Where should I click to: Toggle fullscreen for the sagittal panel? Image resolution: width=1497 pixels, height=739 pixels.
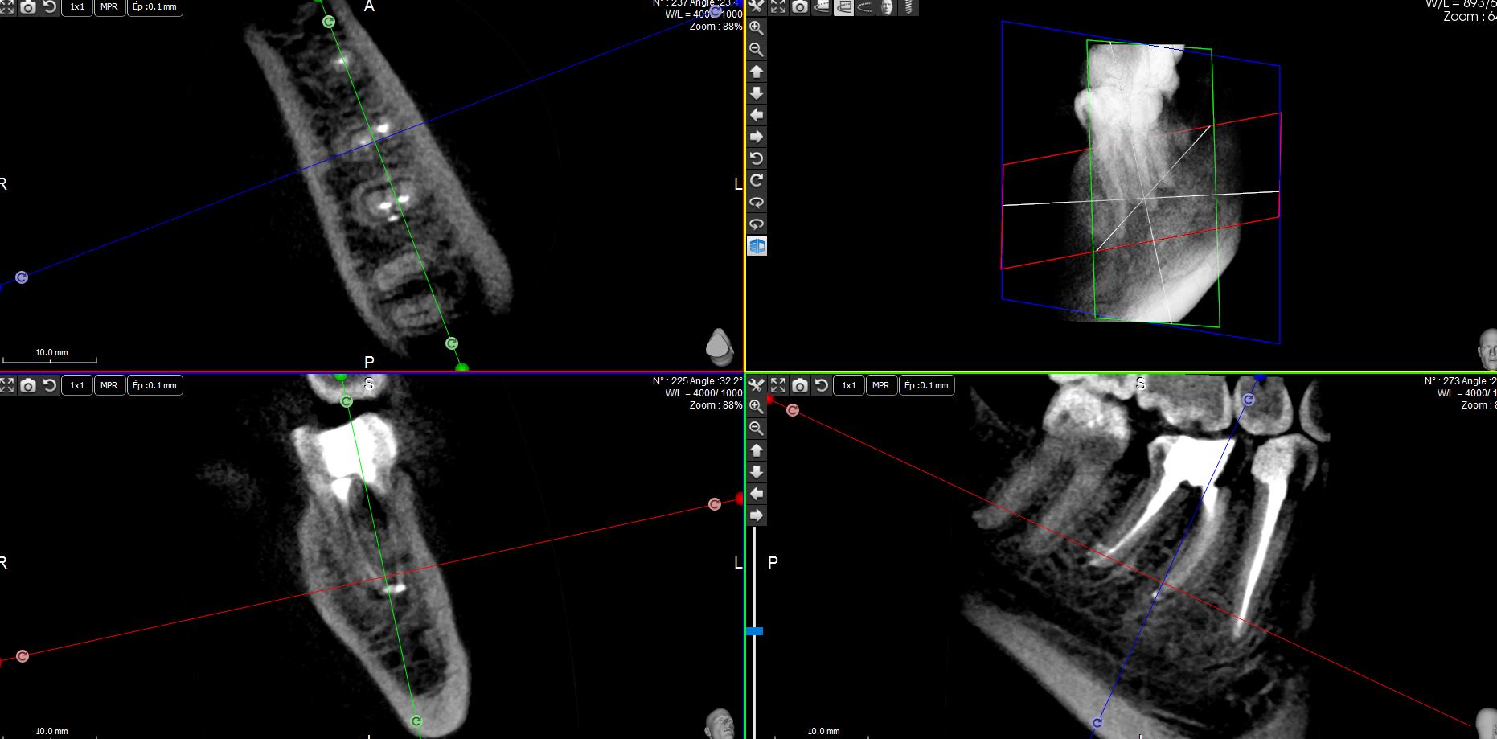778,385
